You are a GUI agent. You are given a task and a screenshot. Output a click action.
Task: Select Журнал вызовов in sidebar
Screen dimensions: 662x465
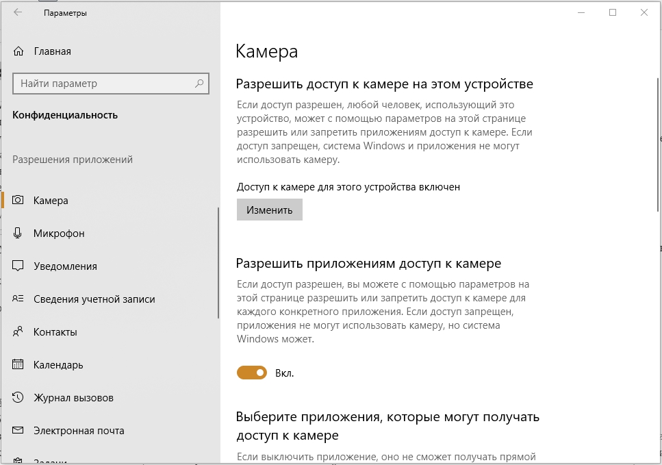point(73,398)
